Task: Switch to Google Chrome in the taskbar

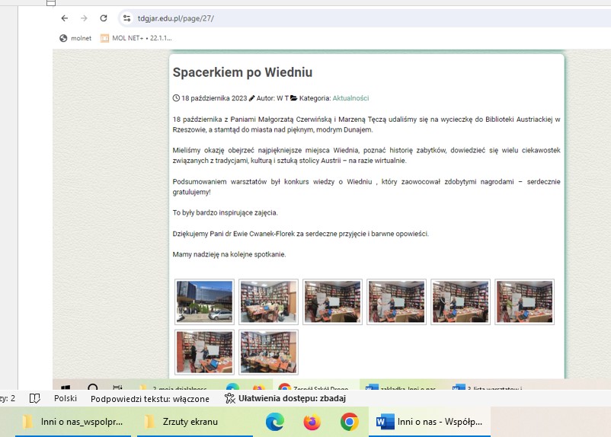Action: pos(350,422)
